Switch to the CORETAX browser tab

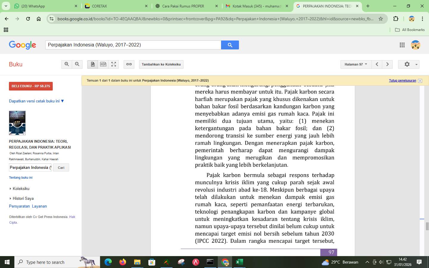coord(110,6)
